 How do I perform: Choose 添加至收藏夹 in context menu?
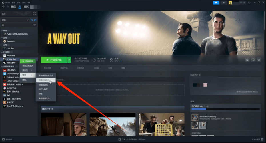click(x=28, y=66)
